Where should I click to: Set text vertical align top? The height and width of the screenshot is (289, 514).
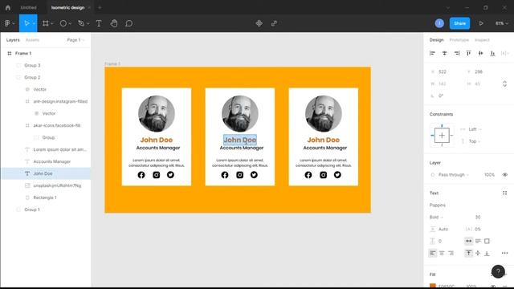coord(469,253)
